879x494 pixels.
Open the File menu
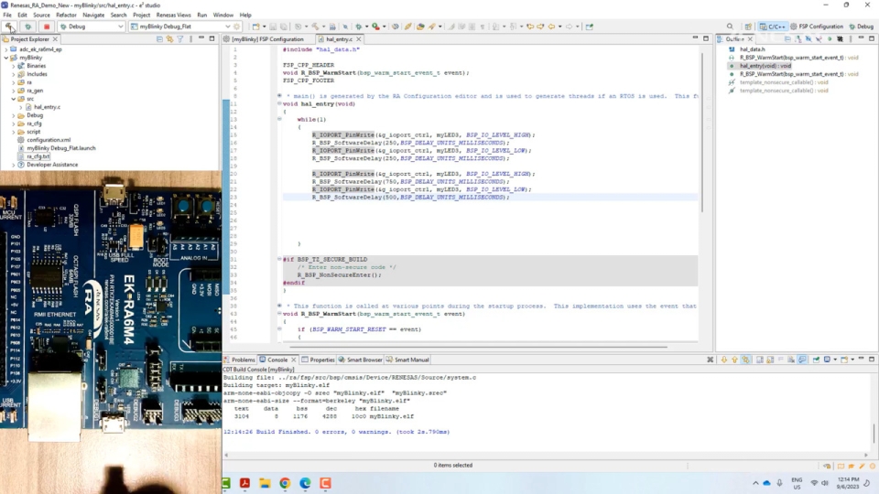click(7, 16)
